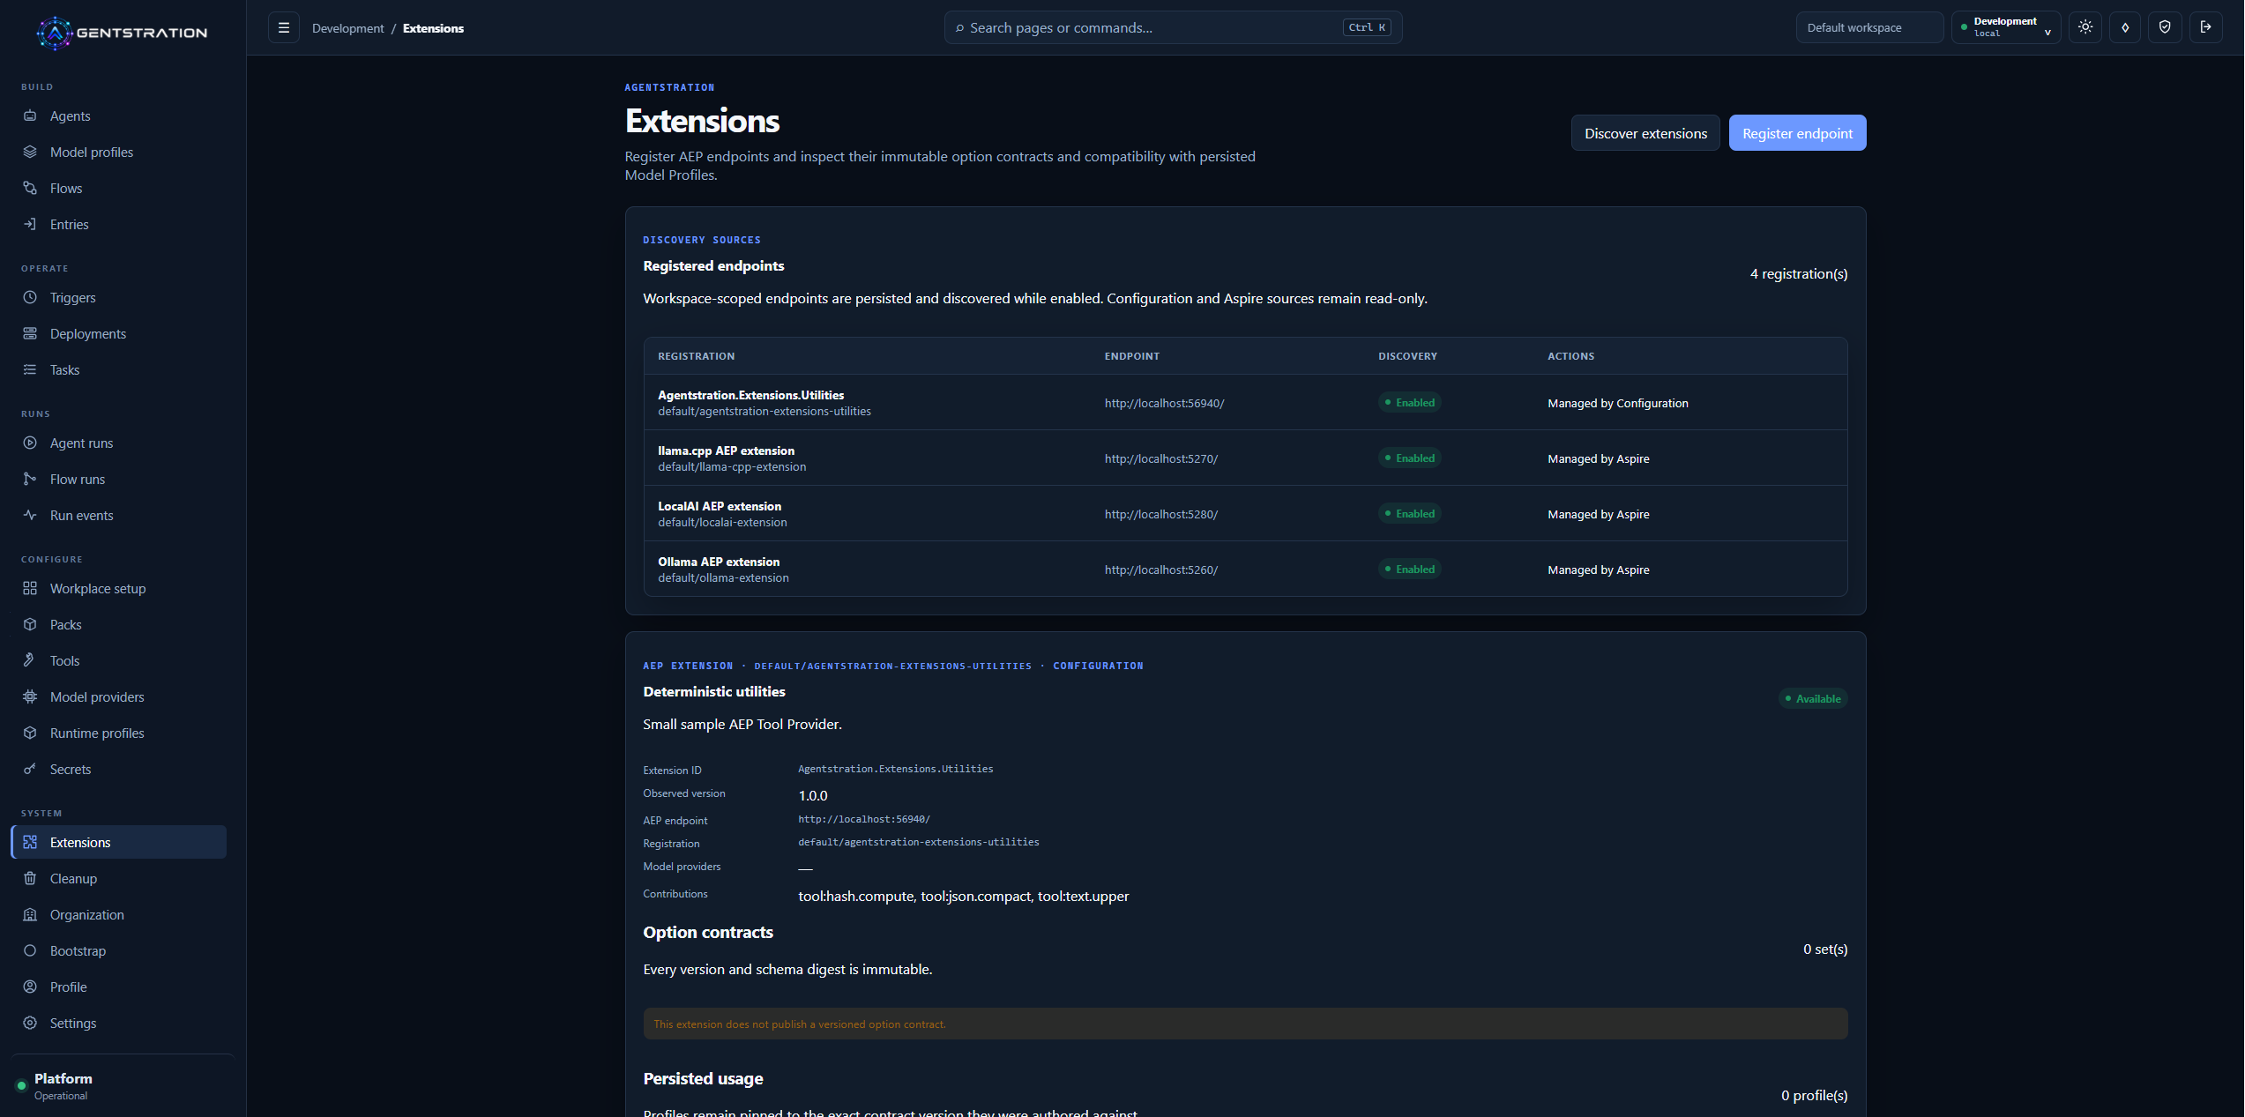Screen dimensions: 2245x1117
Task: Navigate to Deployments in the sidebar
Action: pyautogui.click(x=118, y=333)
